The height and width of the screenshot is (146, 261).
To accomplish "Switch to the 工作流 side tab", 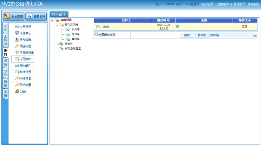I will pyautogui.click(x=5, y=40).
